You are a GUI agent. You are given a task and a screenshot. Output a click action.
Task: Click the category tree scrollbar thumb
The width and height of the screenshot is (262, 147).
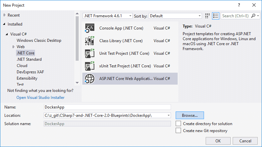tap(77, 38)
